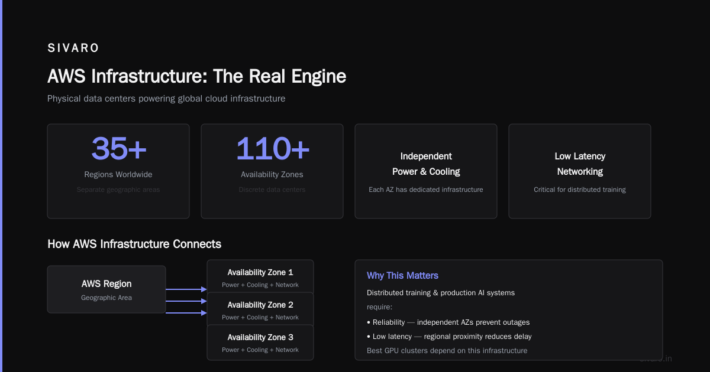Select Power + Cooling + Network under Zone 3
This screenshot has height=372, width=710.
[260, 350]
